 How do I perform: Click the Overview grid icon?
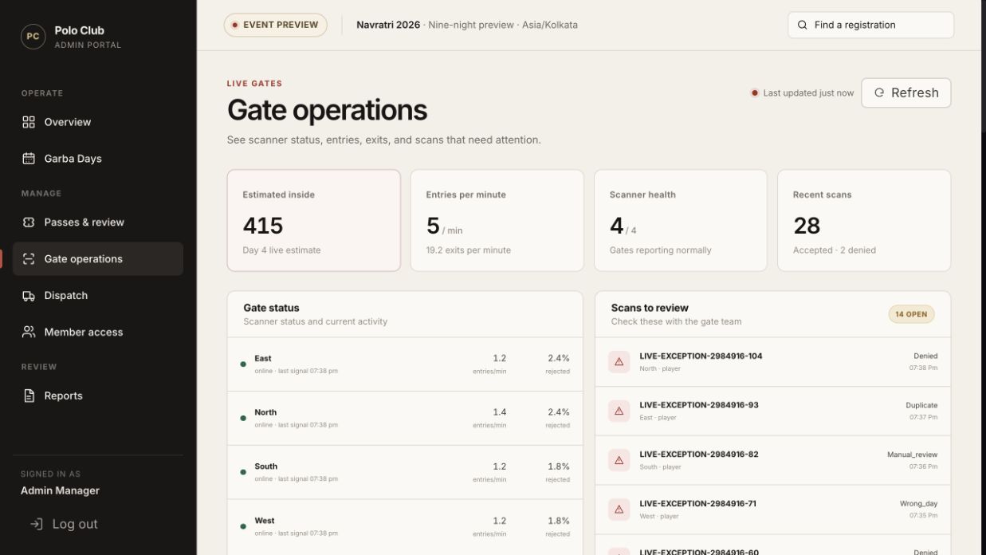(x=29, y=122)
